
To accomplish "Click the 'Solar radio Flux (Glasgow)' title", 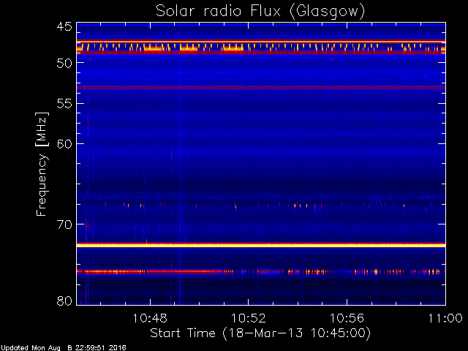I will pos(260,12).
